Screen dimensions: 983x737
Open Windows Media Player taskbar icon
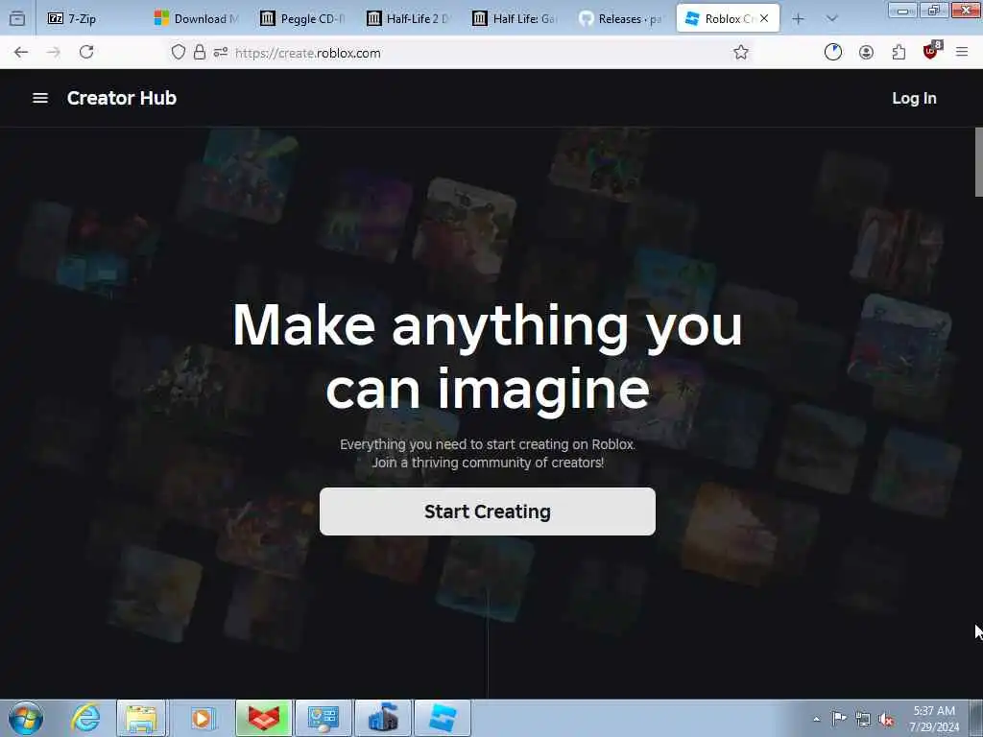(x=202, y=718)
